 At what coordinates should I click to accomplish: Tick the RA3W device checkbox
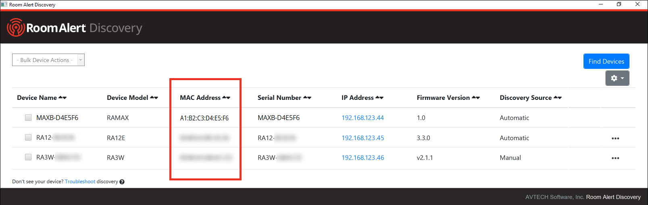click(x=28, y=157)
